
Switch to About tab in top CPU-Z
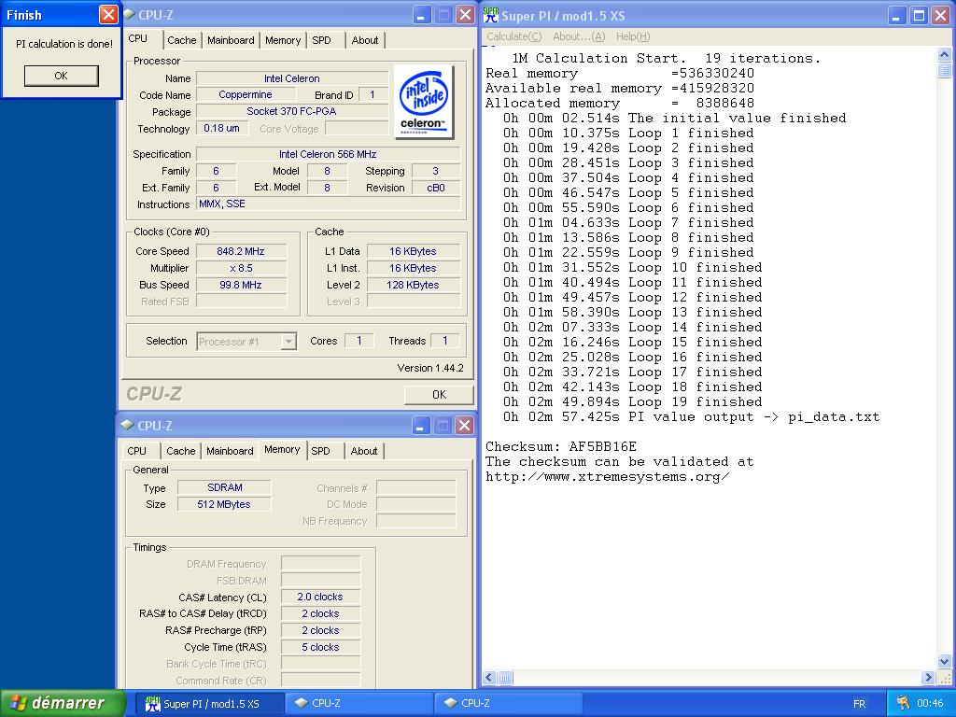tap(365, 40)
